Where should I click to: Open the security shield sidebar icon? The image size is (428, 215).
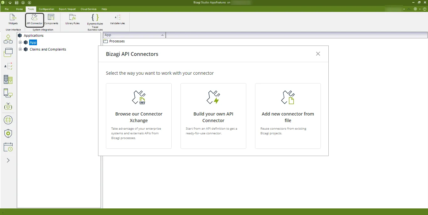point(8,133)
